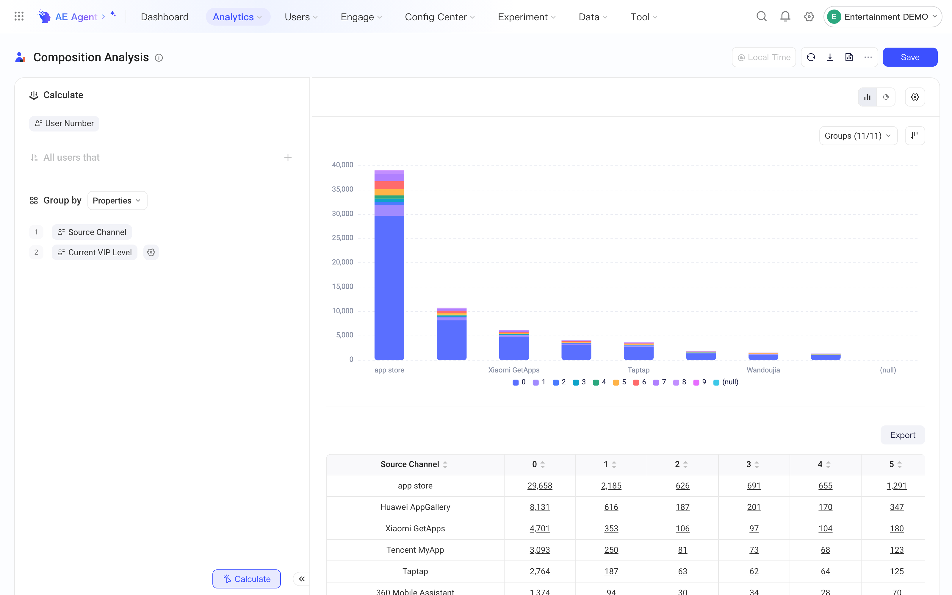Open the app store 29,658 value link
This screenshot has height=595, width=952.
[x=540, y=486]
